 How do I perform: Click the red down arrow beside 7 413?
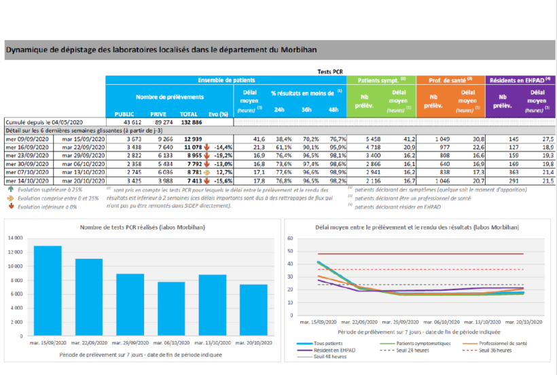click(206, 181)
